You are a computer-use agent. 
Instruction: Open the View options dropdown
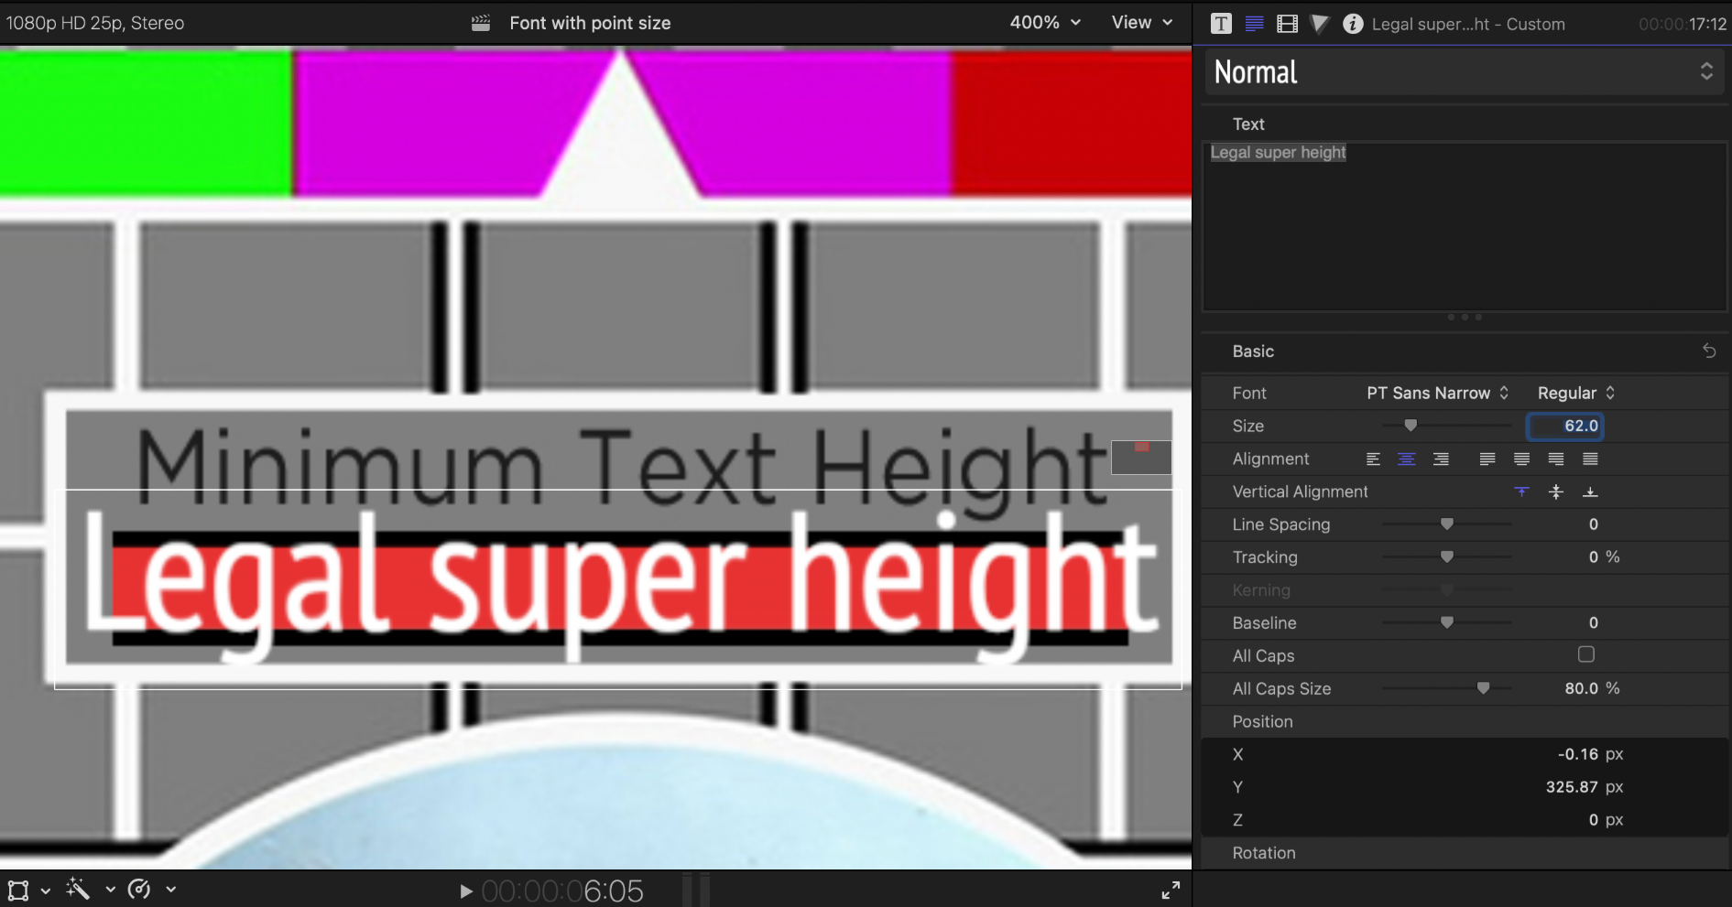pyautogui.click(x=1142, y=22)
